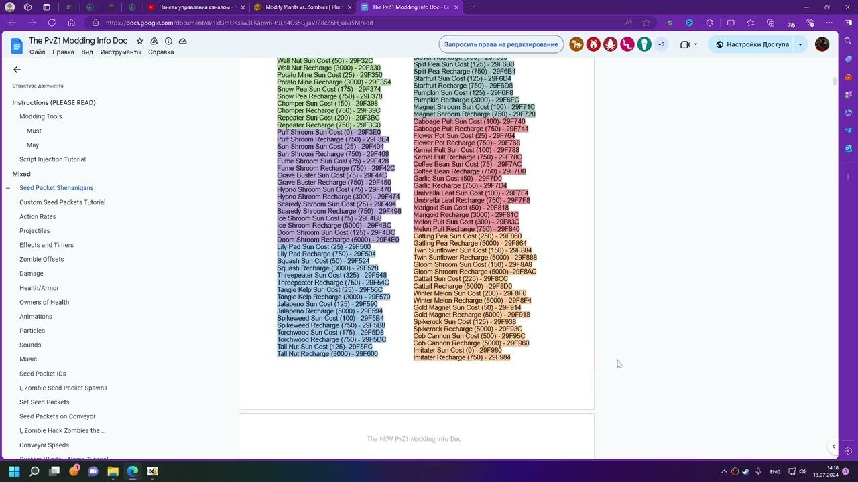Viewport: 858px width, 482px height.
Task: Close the document outline with back arrow
Action: pos(17,70)
